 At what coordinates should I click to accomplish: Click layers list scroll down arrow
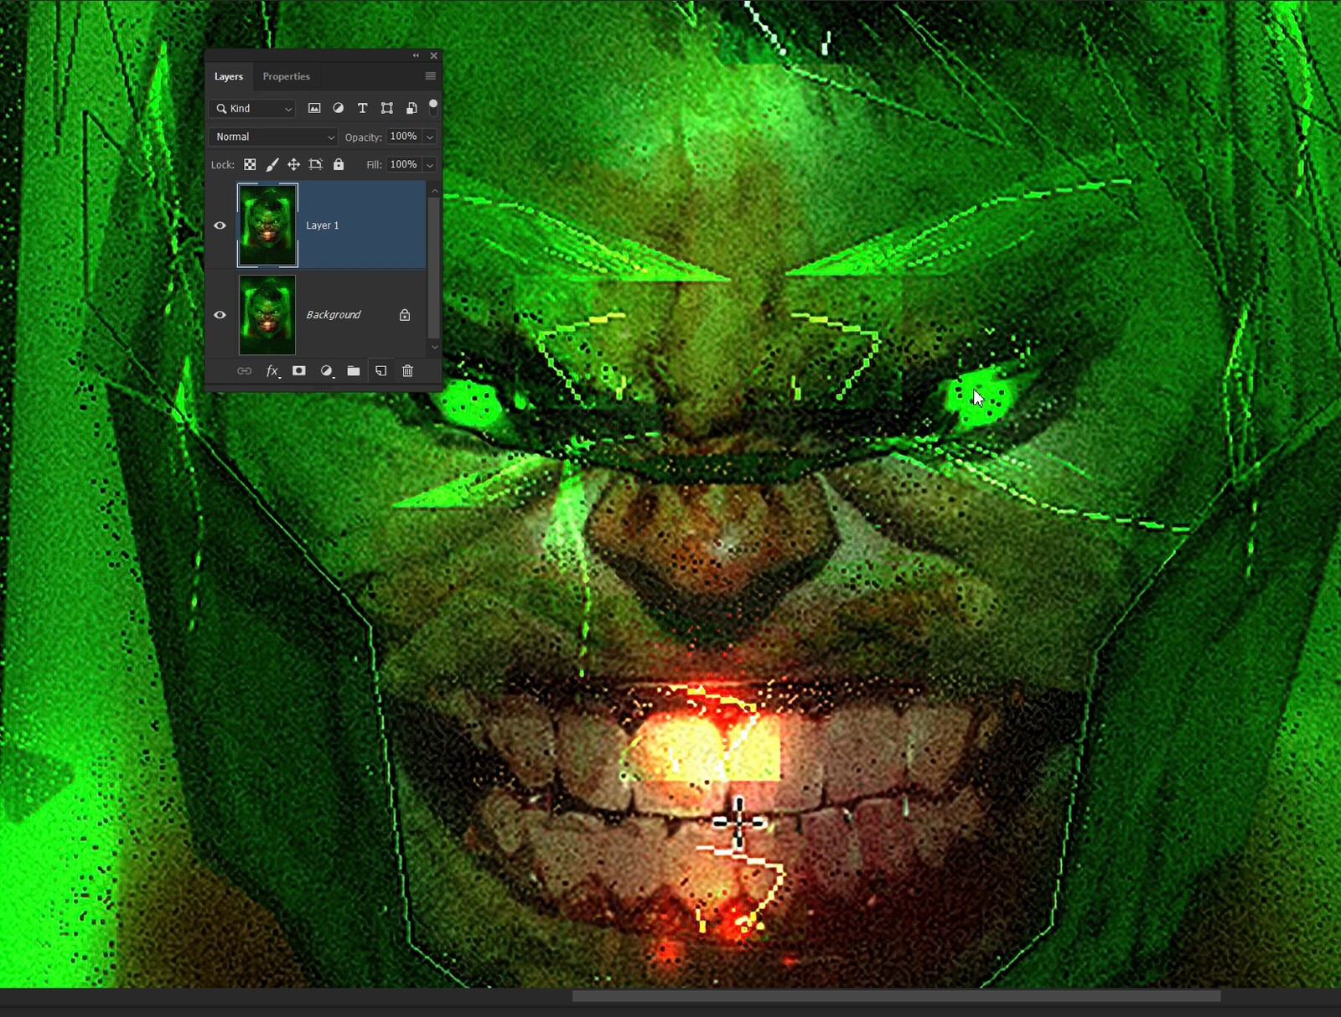[x=434, y=346]
